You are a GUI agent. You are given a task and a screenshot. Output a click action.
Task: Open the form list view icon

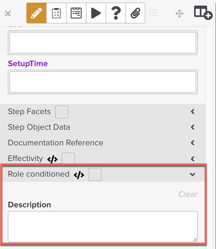[x=76, y=13]
